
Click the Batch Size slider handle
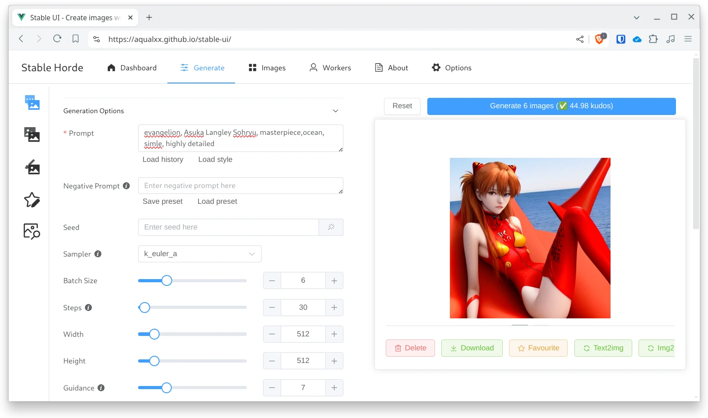(x=167, y=280)
